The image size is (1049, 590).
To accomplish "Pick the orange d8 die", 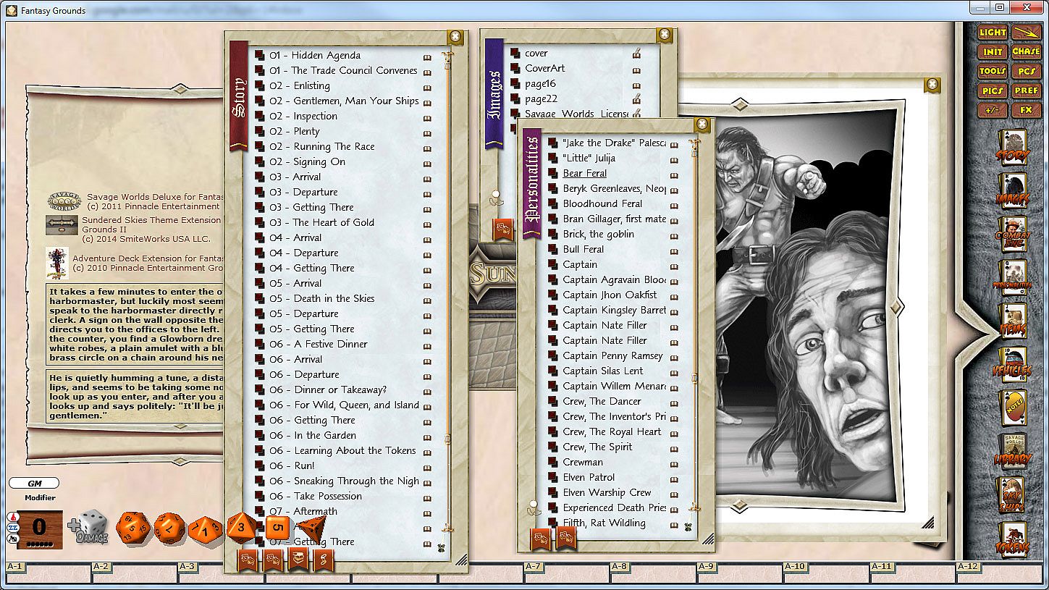I will [x=243, y=528].
